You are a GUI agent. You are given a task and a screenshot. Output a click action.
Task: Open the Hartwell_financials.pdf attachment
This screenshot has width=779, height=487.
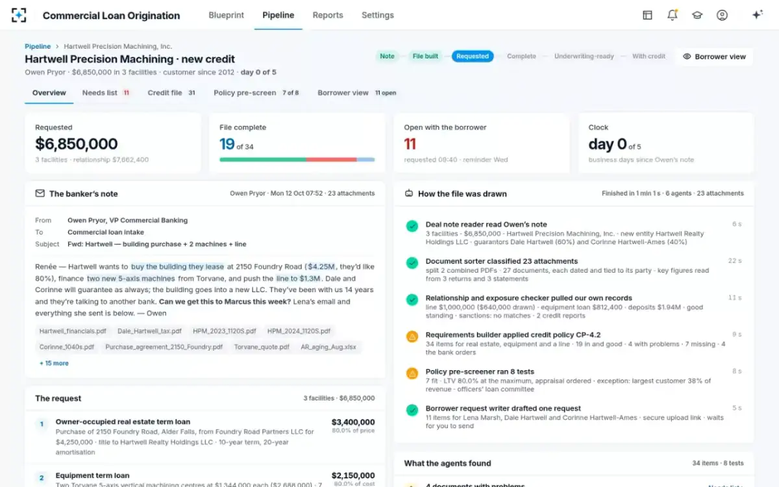[73, 331]
